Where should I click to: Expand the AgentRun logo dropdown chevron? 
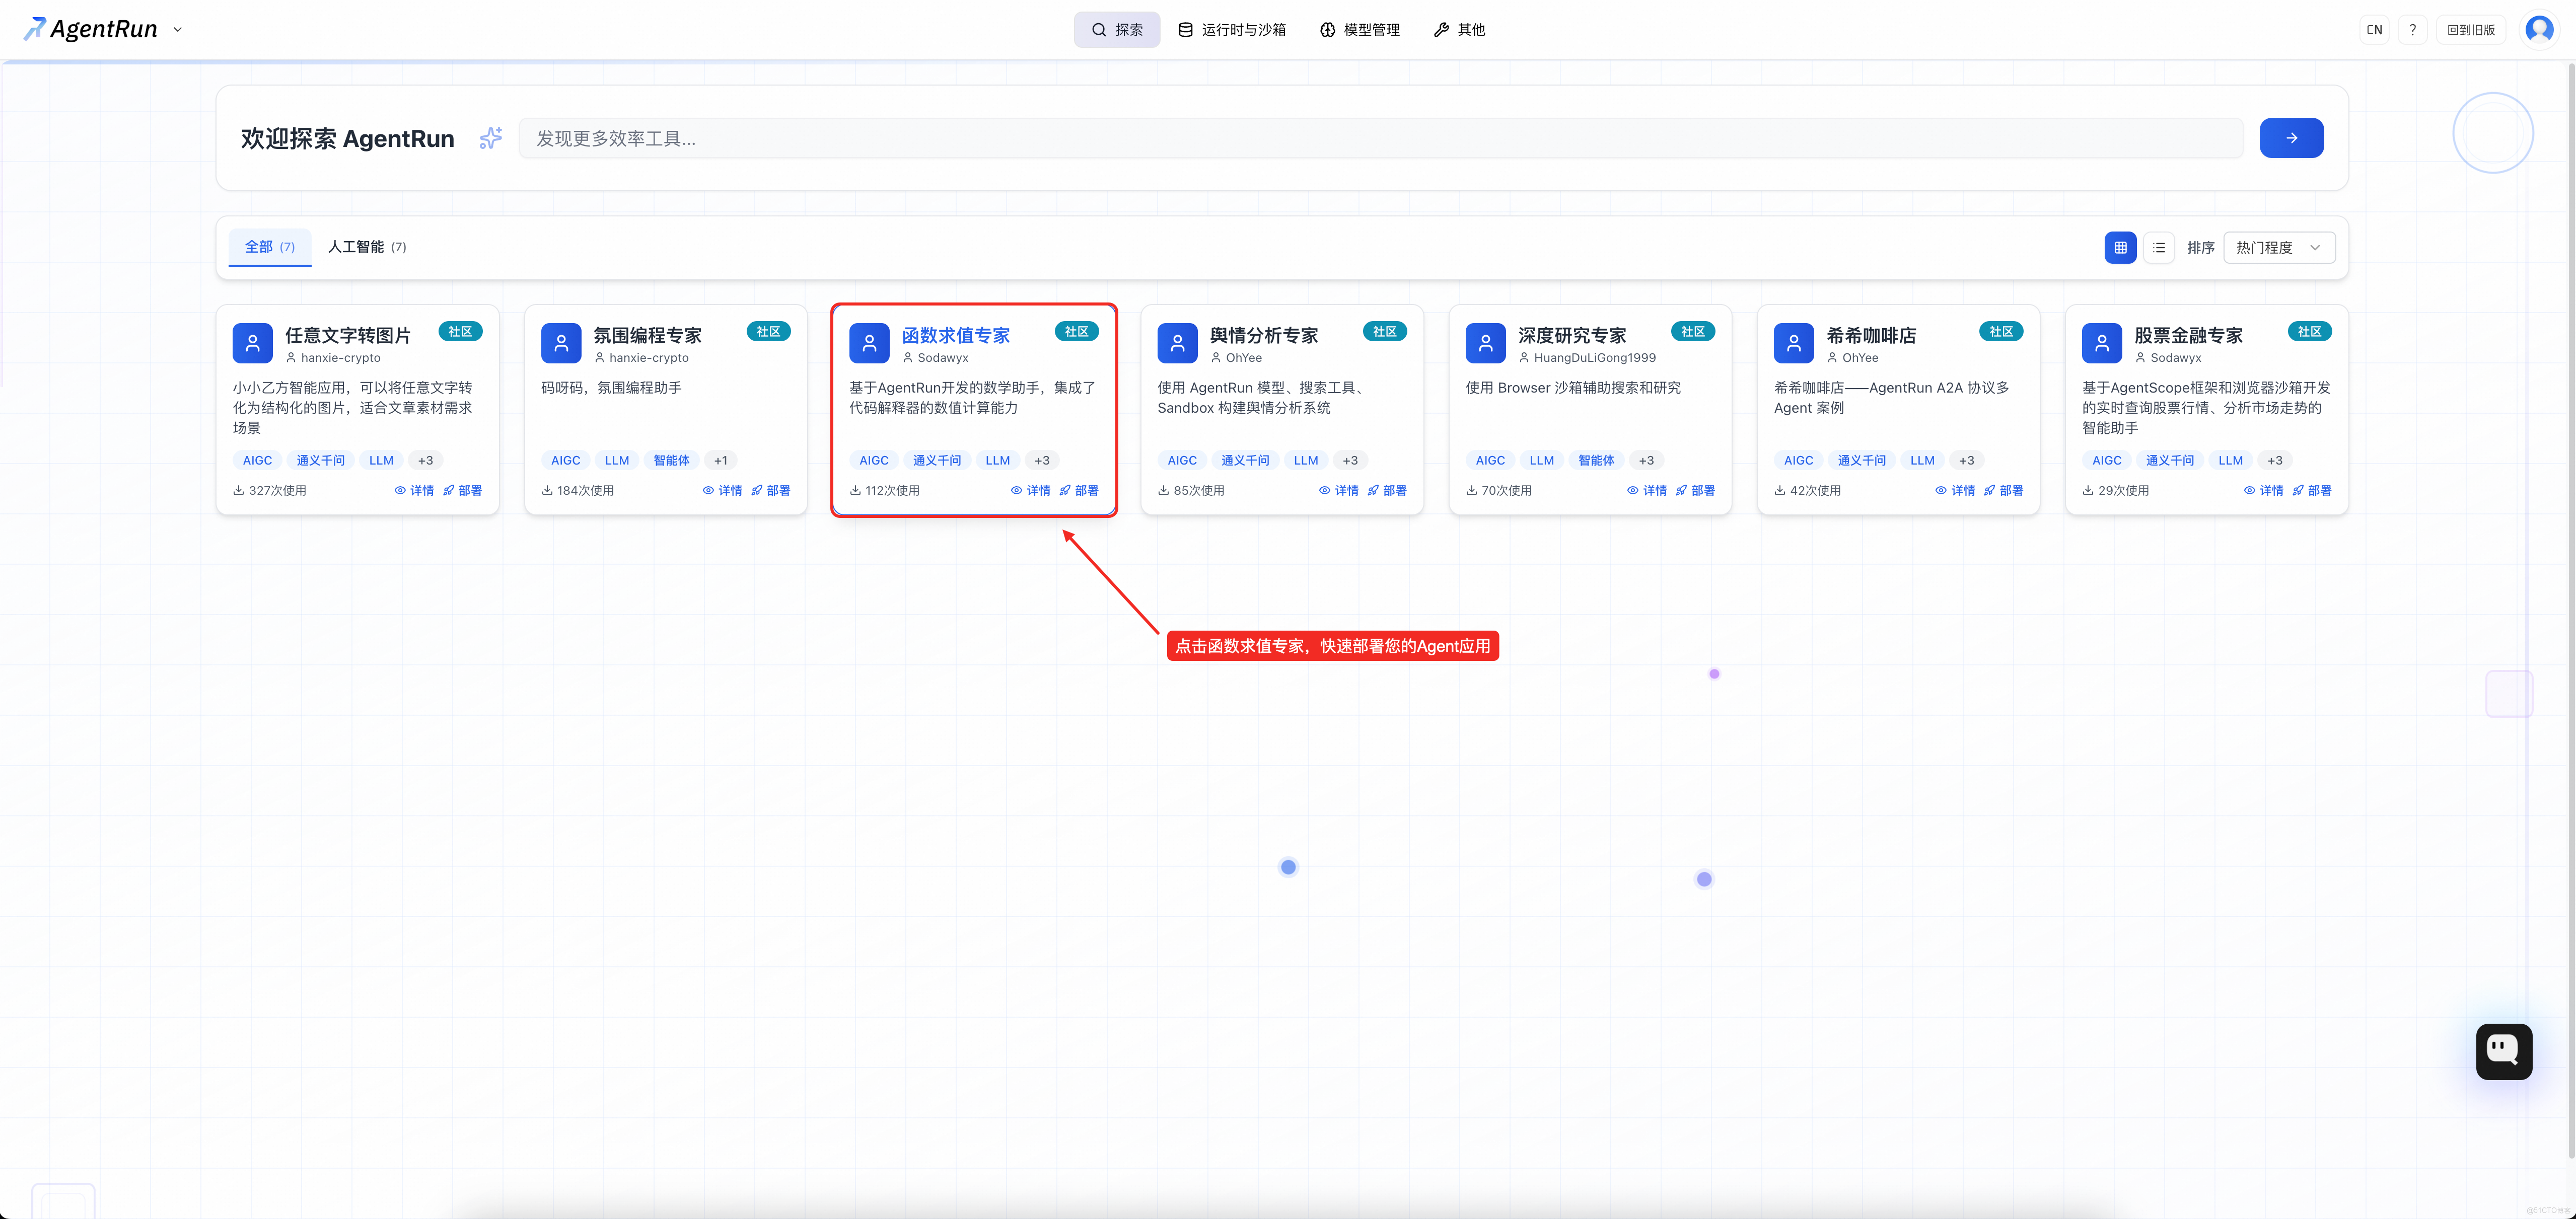[178, 30]
